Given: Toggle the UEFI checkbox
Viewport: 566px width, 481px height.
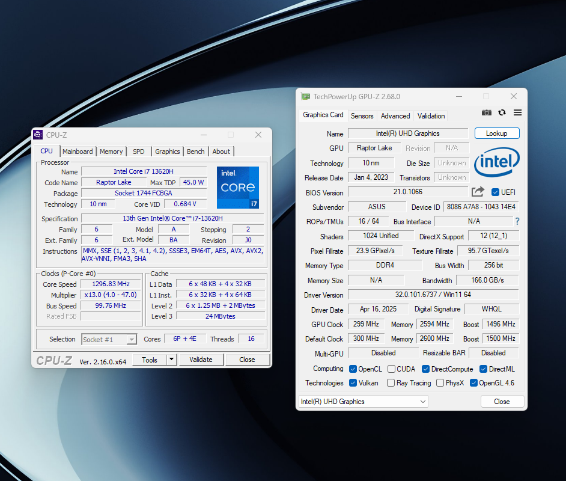Looking at the screenshot, I should (x=495, y=192).
